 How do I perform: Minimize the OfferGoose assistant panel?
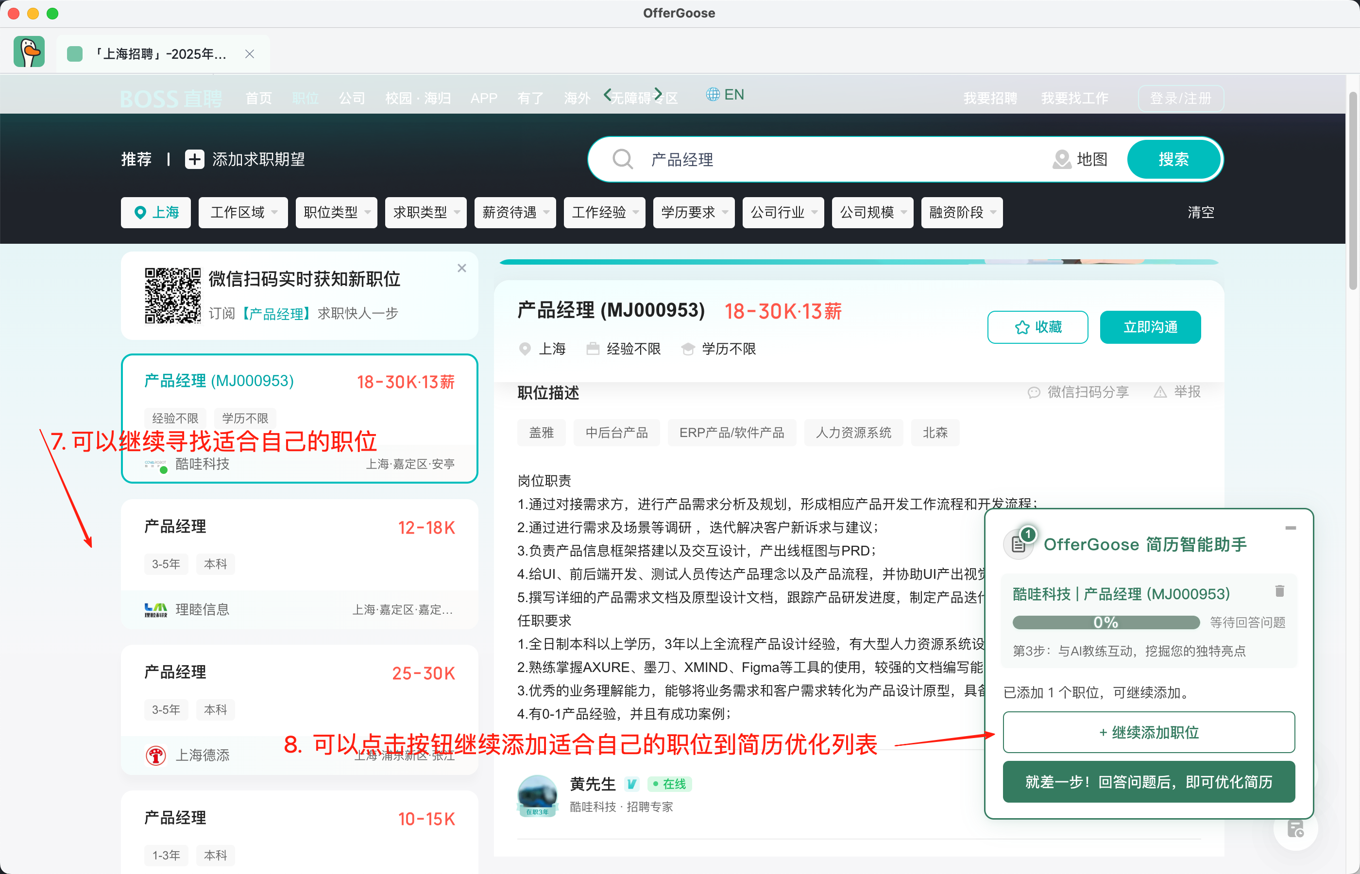tap(1290, 528)
